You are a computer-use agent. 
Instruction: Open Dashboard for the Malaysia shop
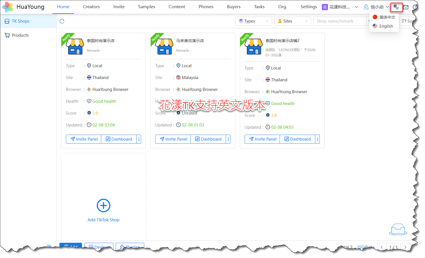(x=208, y=139)
